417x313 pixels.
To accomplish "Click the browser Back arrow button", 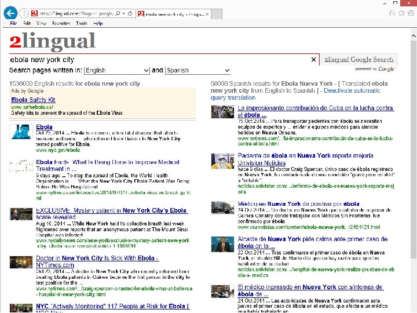I will pos(10,13).
